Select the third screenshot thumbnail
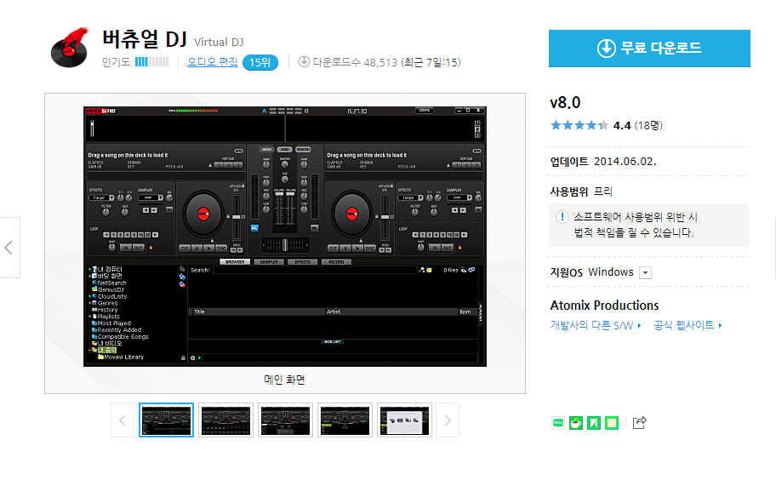 (285, 420)
